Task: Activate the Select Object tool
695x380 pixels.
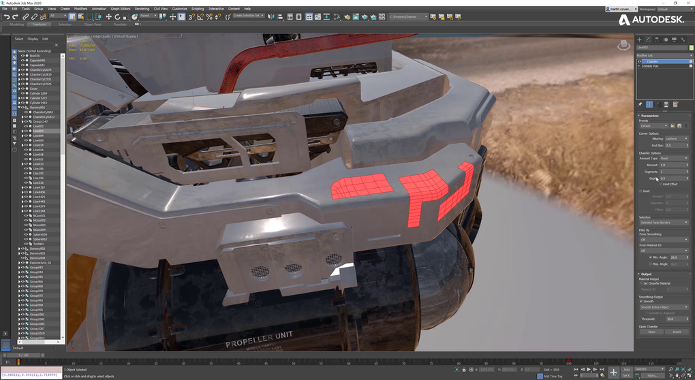Action: pyautogui.click(x=72, y=17)
